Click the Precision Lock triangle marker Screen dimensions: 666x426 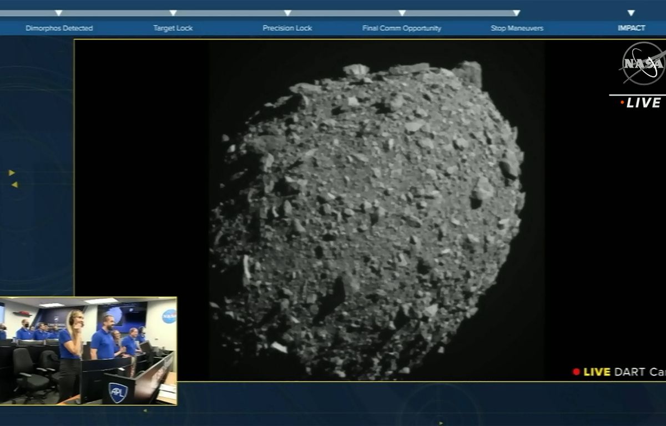click(287, 13)
